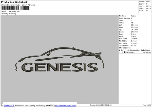Click the 'Color changes:' label
Screen dimensions: 152x107
tap(125, 18)
